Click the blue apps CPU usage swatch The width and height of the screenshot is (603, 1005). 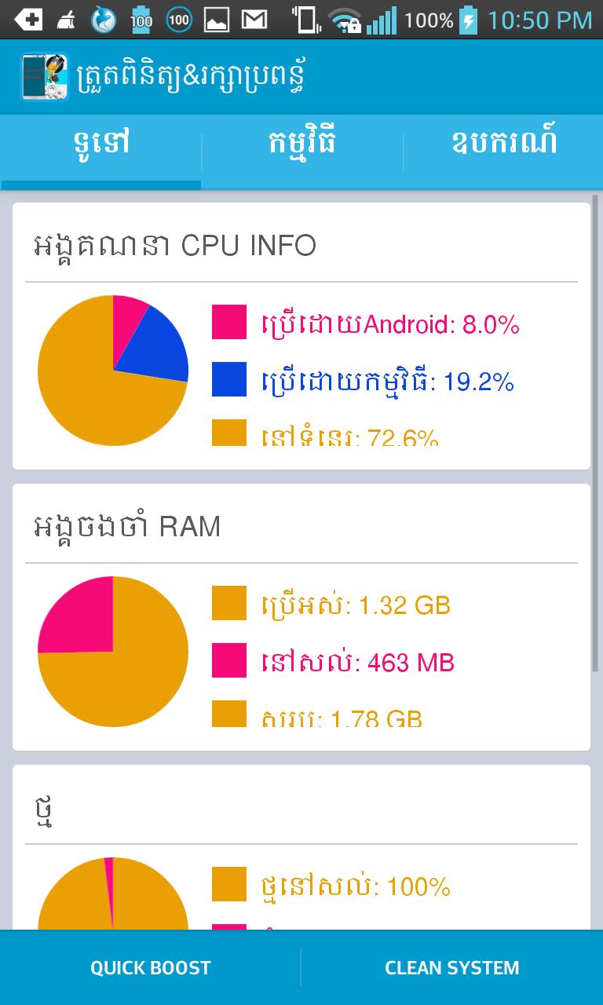(229, 379)
